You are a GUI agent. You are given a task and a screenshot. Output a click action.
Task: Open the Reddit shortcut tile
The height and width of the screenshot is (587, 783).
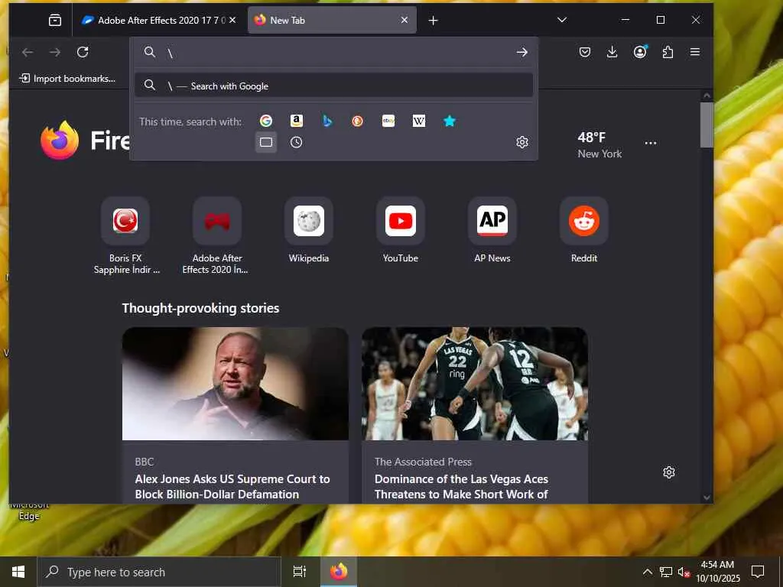pos(583,221)
